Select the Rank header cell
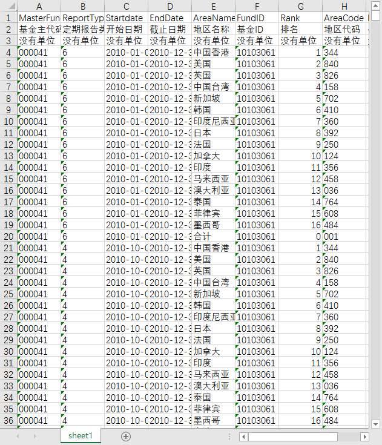Image resolution: width=382 pixels, height=445 pixels. (x=300, y=18)
